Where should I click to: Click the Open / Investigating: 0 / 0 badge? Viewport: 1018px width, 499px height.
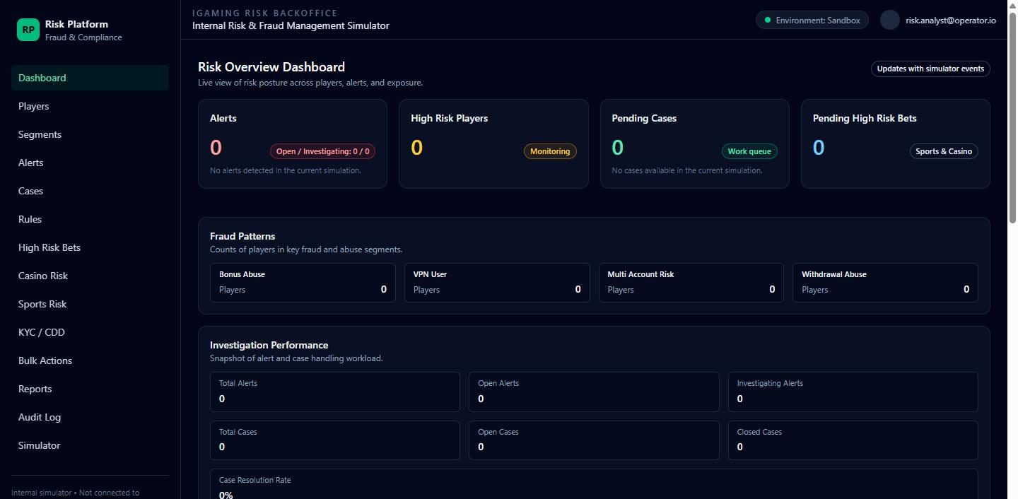tap(322, 151)
